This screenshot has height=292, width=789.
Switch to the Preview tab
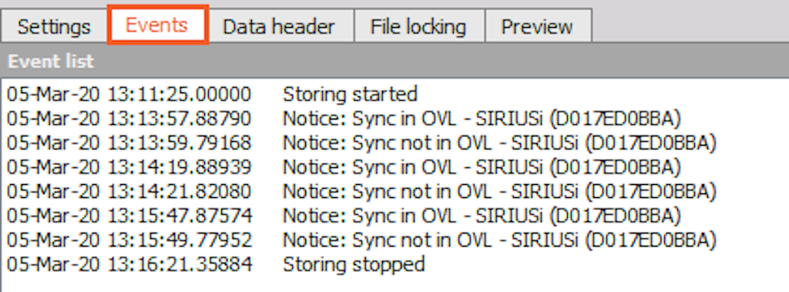(537, 26)
